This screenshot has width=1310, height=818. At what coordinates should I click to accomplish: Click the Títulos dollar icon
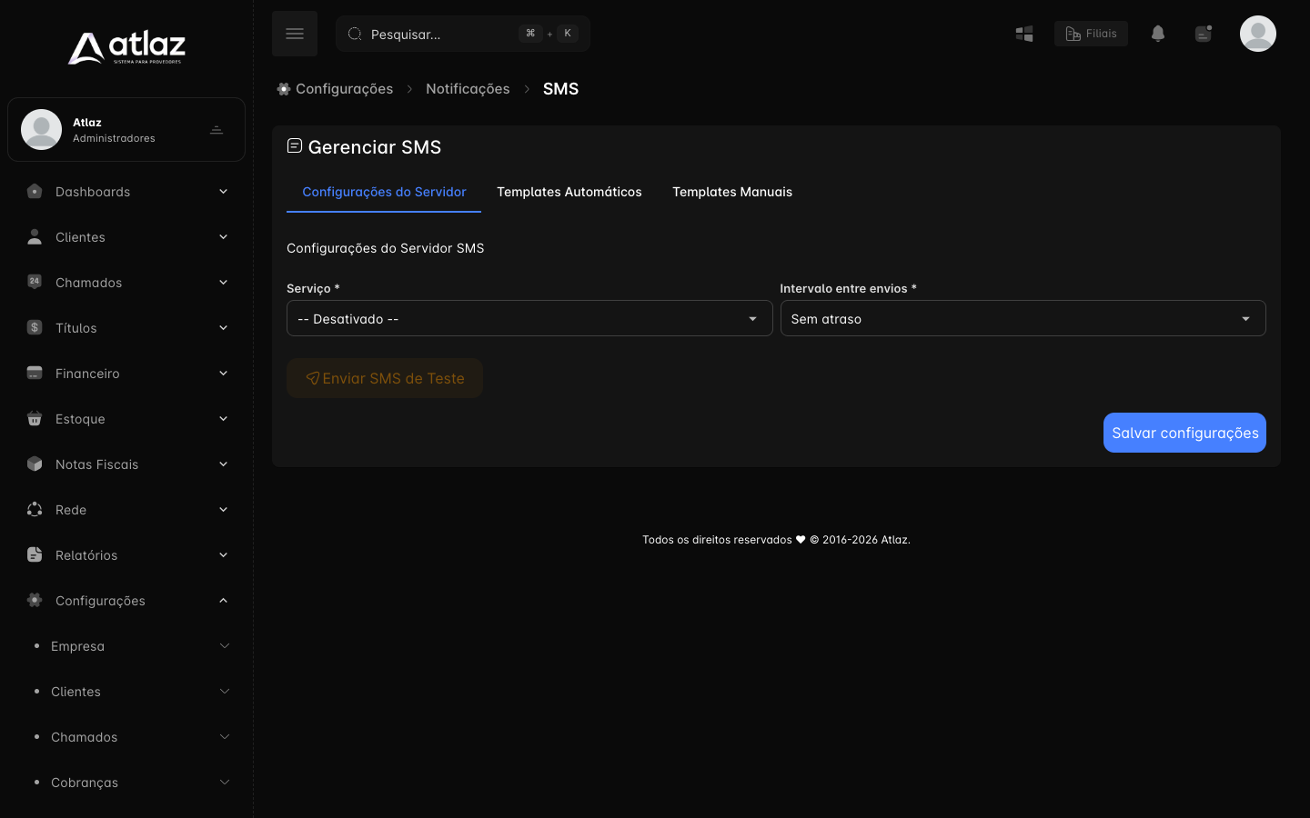point(35,327)
